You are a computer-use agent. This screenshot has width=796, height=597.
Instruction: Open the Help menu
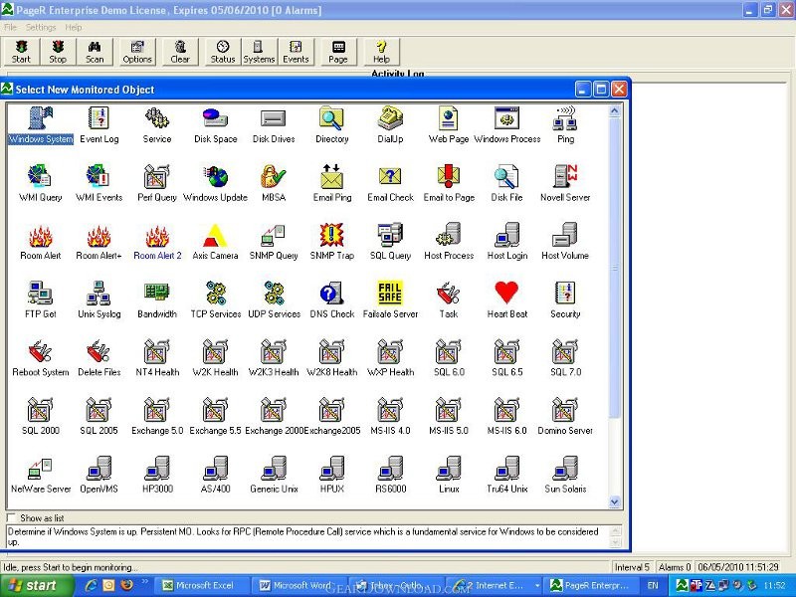73,28
